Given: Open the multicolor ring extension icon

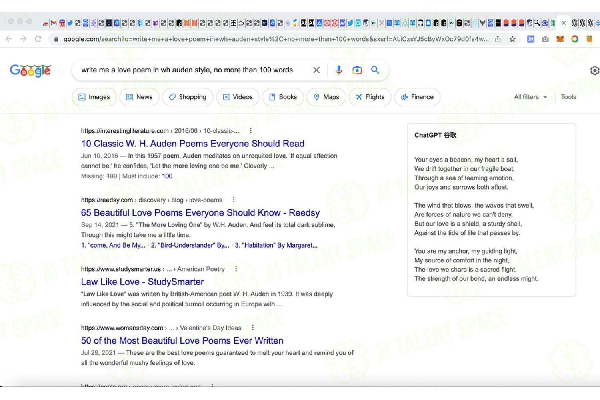Looking at the screenshot, I should (575, 39).
